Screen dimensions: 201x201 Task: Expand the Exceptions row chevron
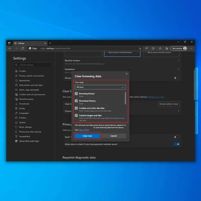(x=178, y=69)
